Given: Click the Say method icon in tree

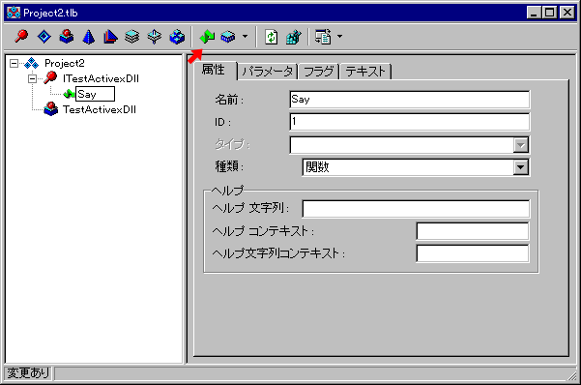Looking at the screenshot, I should 69,94.
